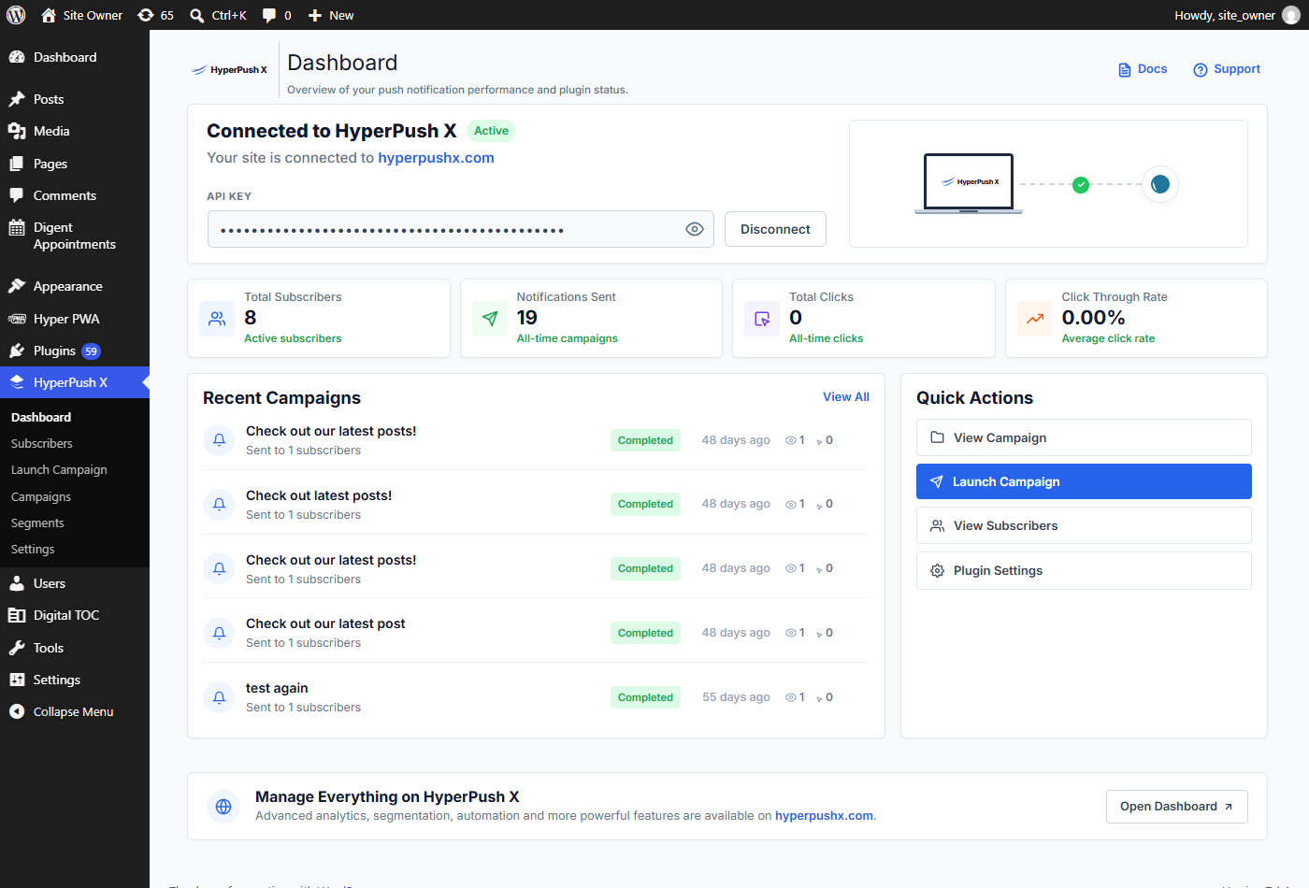Click the Active status badge
Screen dimensions: 1309x888
pos(491,131)
